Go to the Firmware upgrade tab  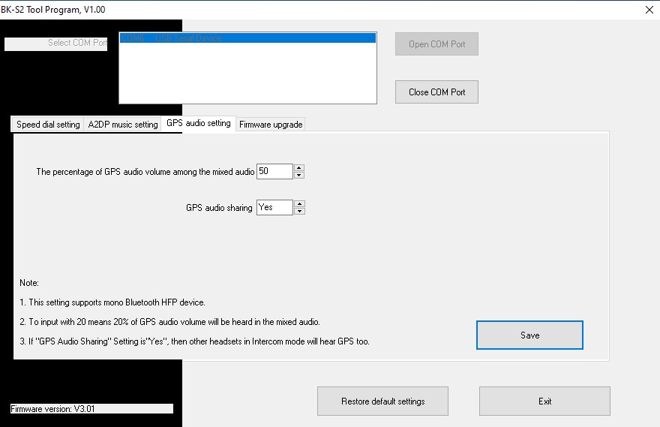(271, 125)
